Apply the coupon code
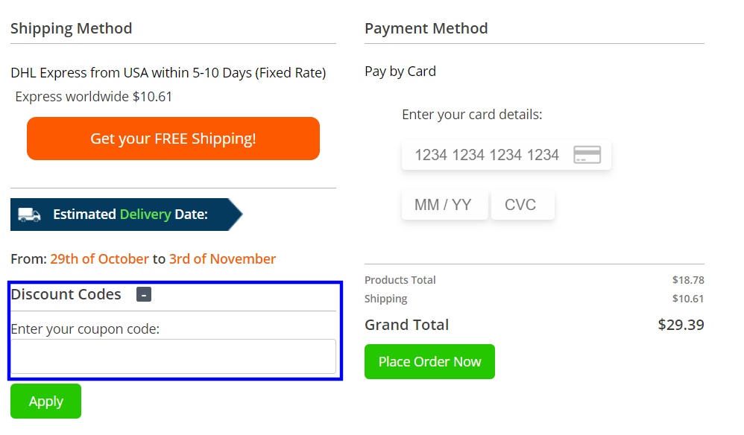Viewport: 744px width, 435px height. [x=45, y=401]
